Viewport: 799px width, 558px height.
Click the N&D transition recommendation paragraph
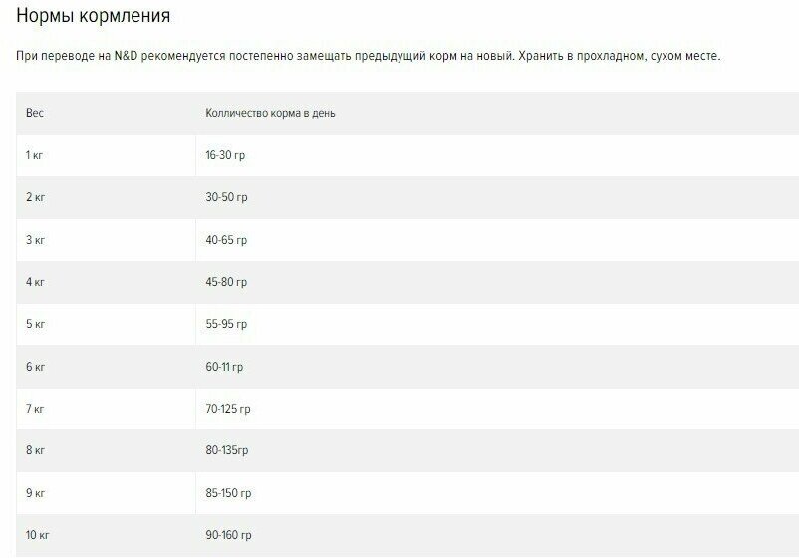(368, 56)
